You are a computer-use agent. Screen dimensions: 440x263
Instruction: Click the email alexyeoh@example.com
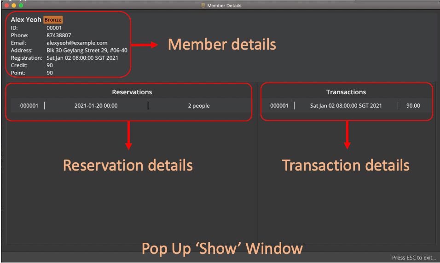pos(77,43)
